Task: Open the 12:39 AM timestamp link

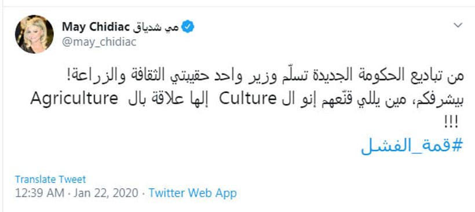Action: [x=40, y=193]
